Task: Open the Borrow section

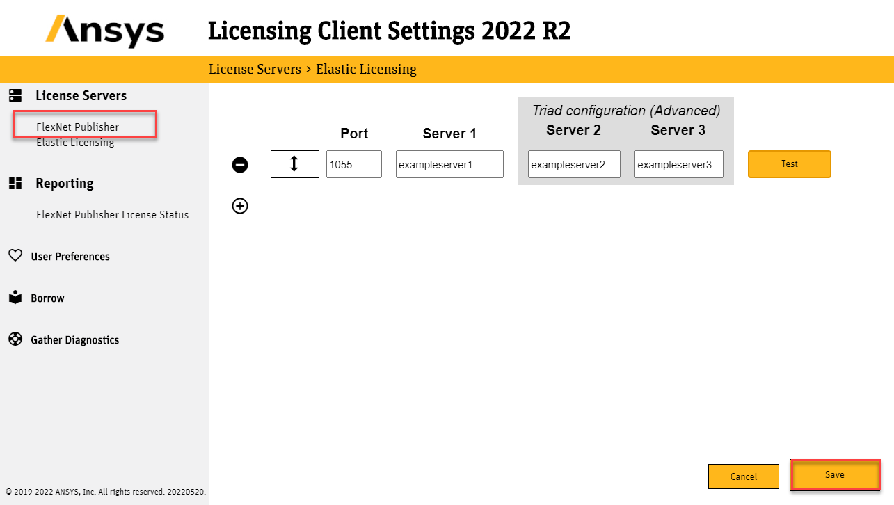Action: pyautogui.click(x=47, y=298)
